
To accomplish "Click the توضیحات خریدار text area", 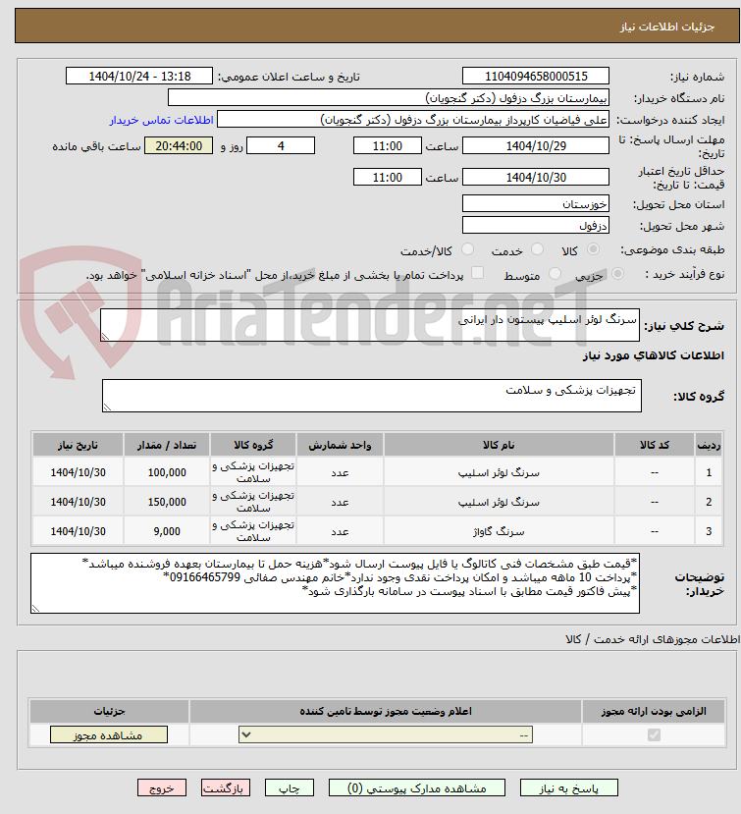I will point(335,583).
